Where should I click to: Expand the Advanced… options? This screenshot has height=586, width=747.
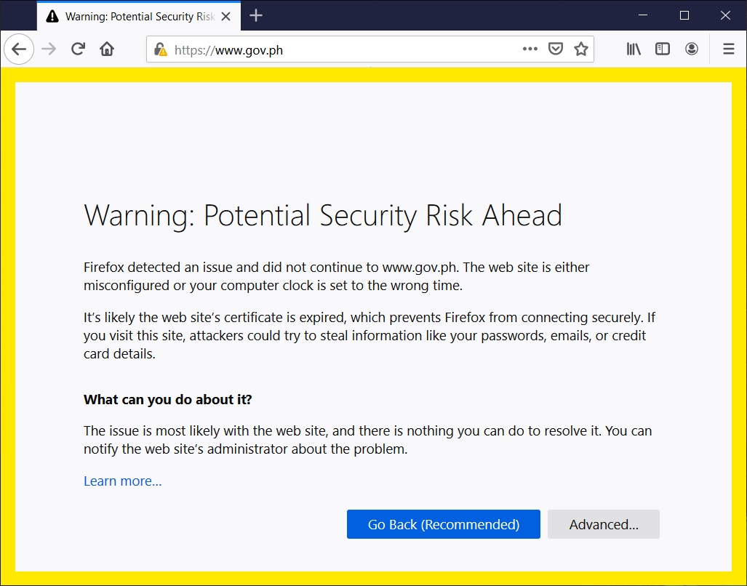coord(603,524)
